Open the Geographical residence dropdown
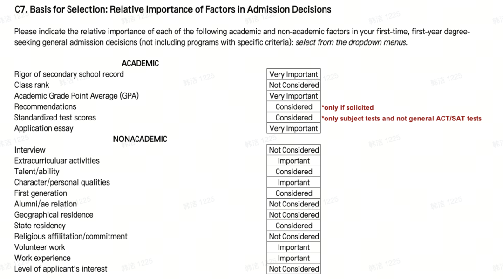Viewport: 503px width, 279px height. point(293,215)
